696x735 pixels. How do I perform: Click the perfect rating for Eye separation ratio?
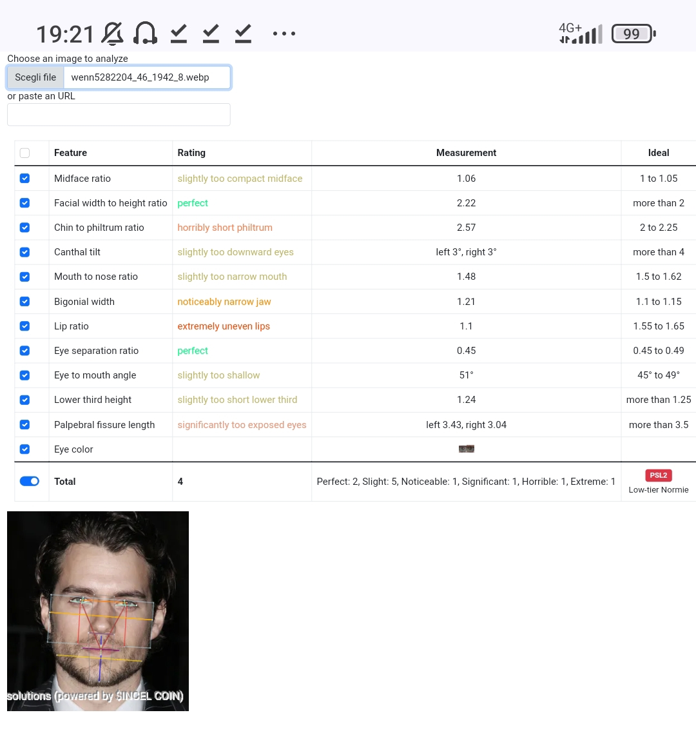(193, 351)
